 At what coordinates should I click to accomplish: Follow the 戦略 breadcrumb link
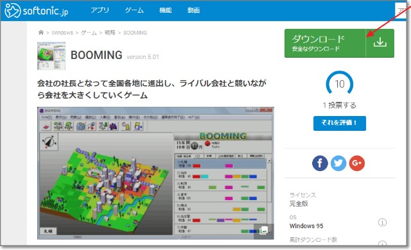click(110, 33)
